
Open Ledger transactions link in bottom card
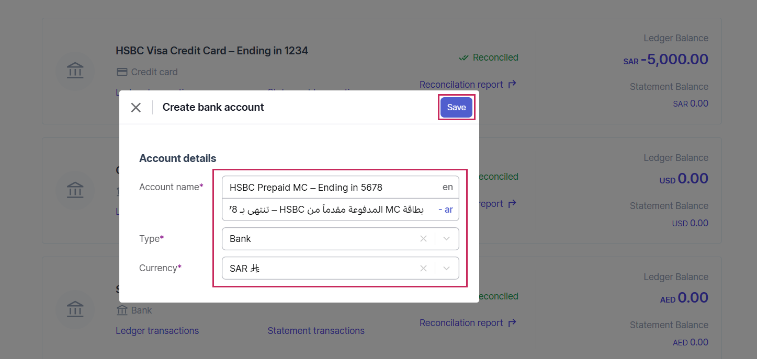pos(157,331)
